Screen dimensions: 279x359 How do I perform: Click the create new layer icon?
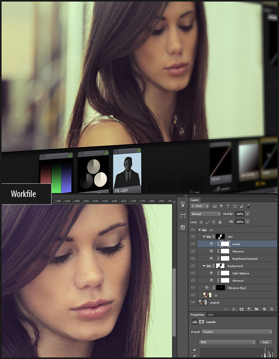pos(264,309)
